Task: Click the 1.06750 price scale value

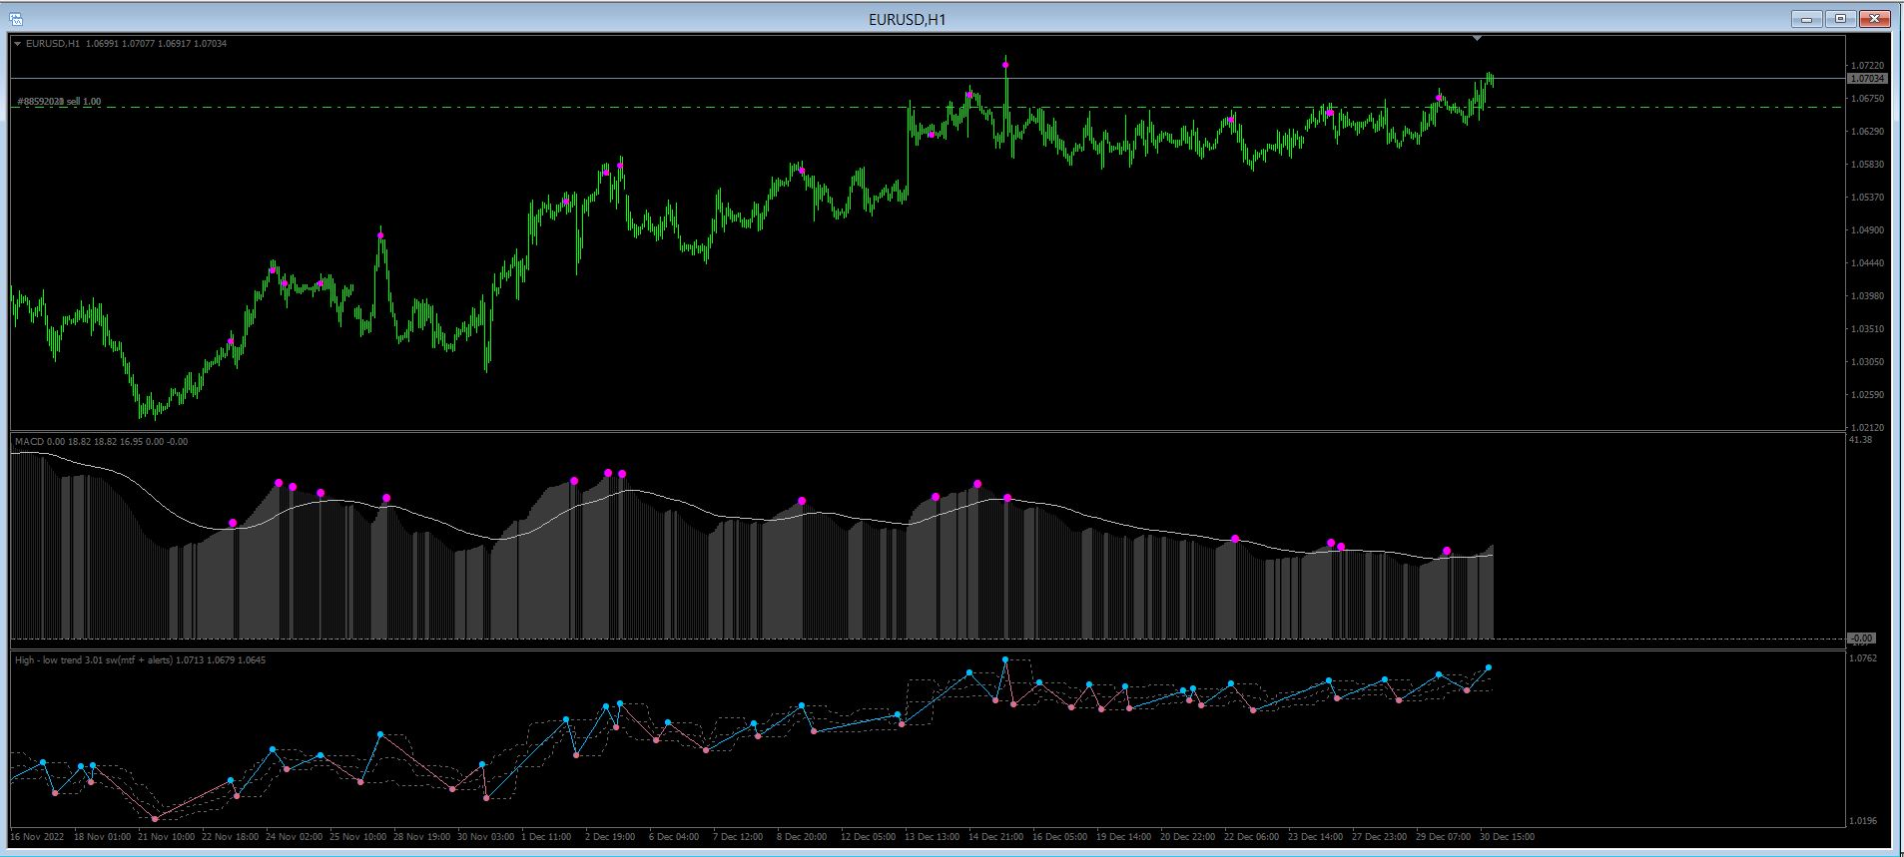Action: pyautogui.click(x=1867, y=99)
